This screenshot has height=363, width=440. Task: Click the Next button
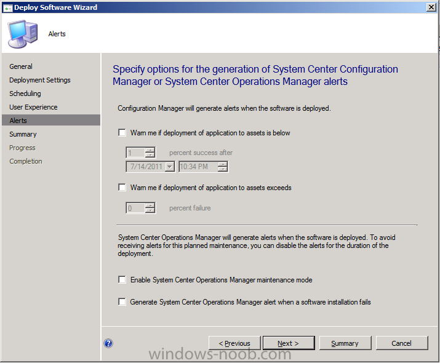tap(289, 343)
